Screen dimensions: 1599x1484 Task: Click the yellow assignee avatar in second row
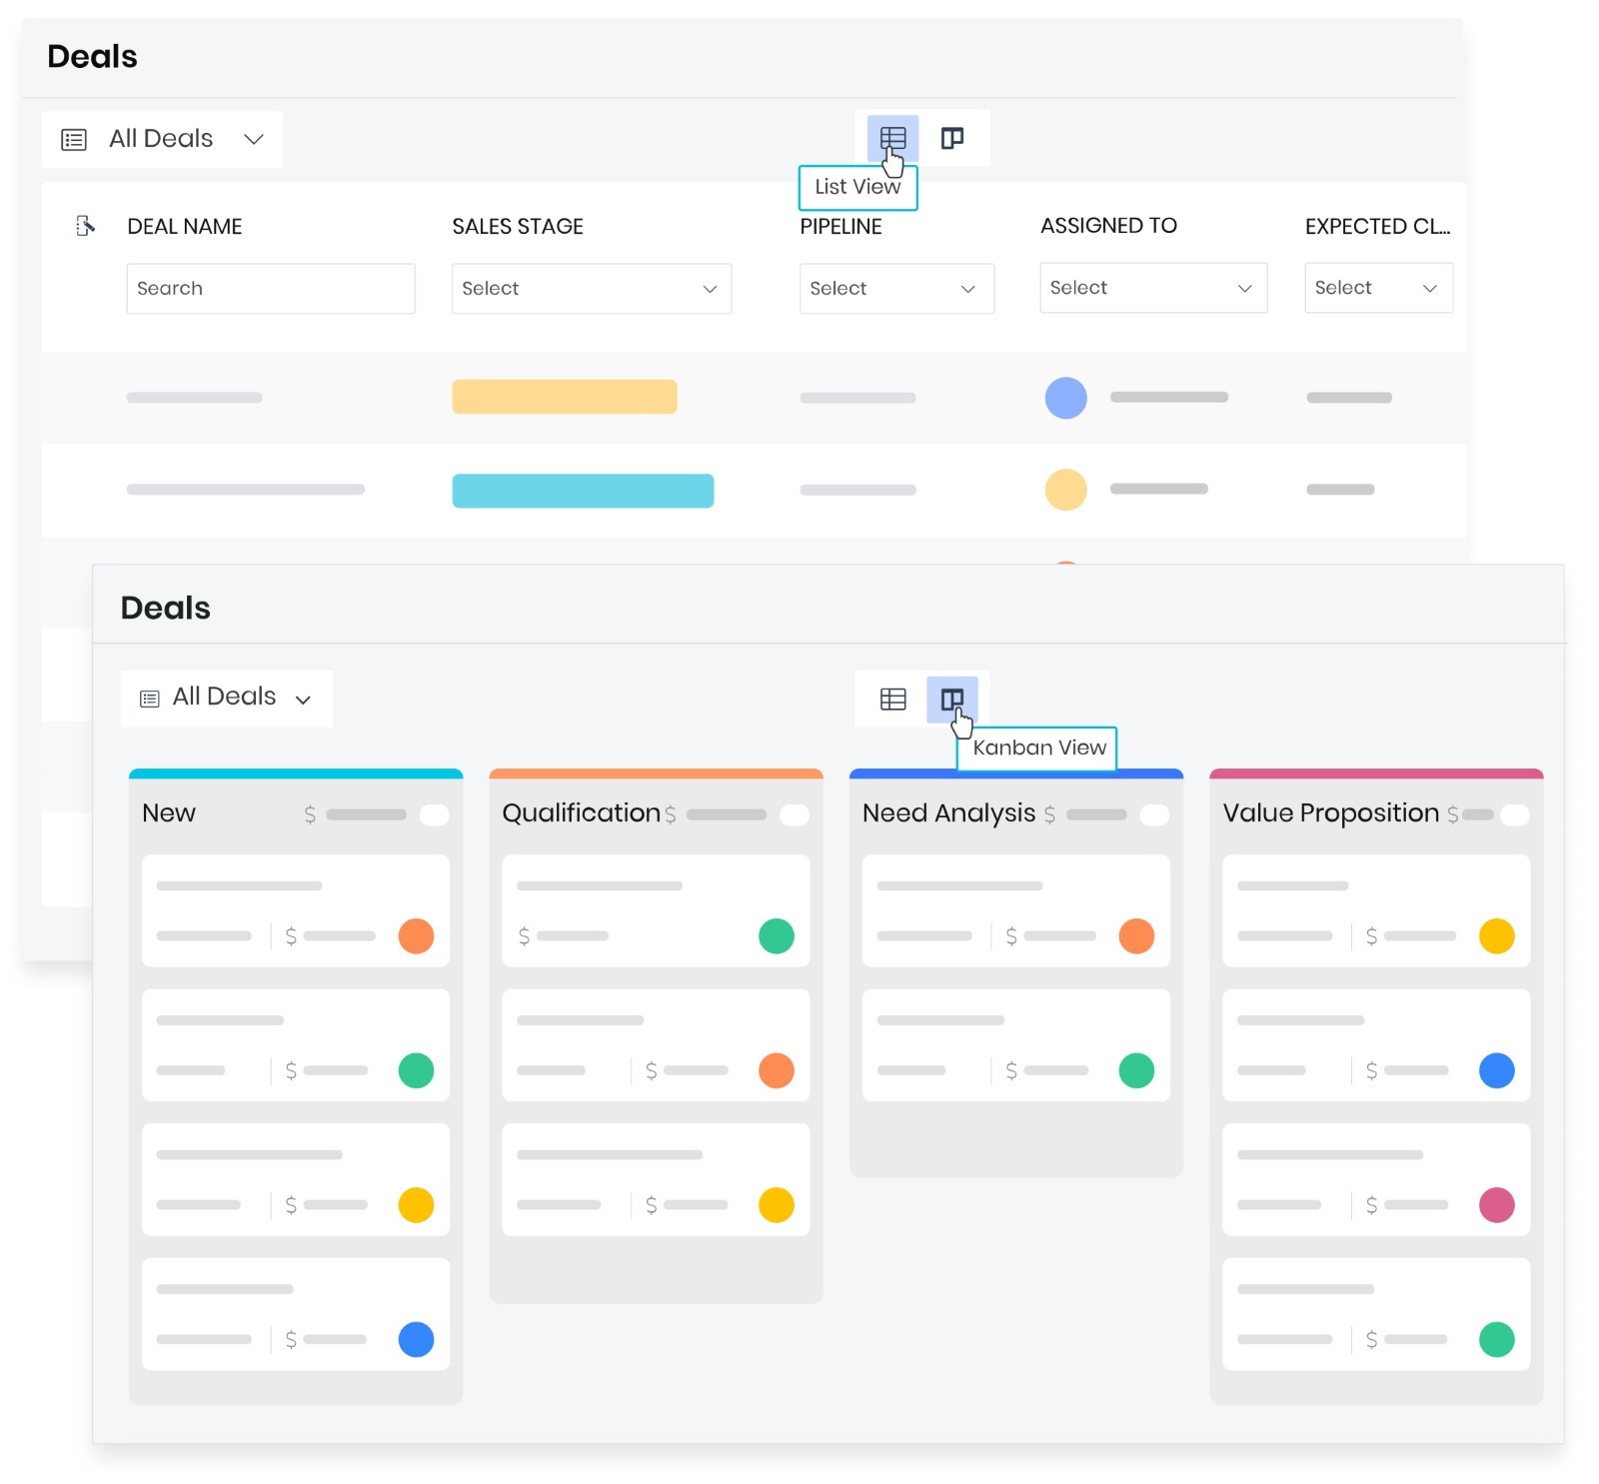point(1065,490)
